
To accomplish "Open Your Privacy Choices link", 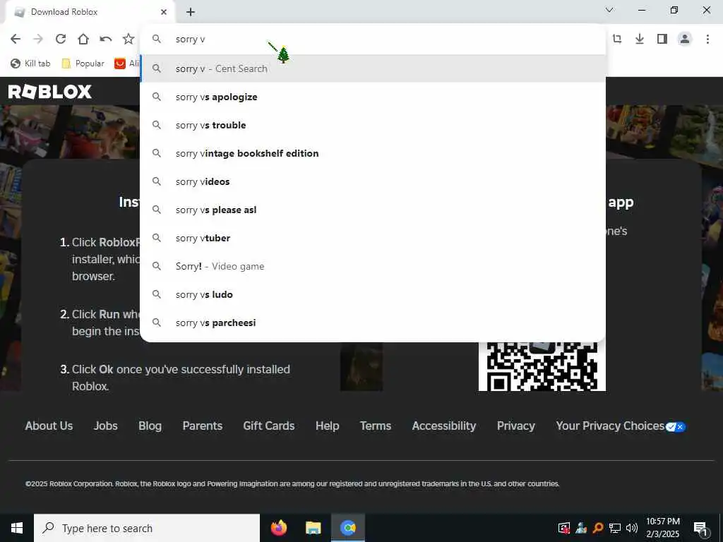I will point(621,426).
